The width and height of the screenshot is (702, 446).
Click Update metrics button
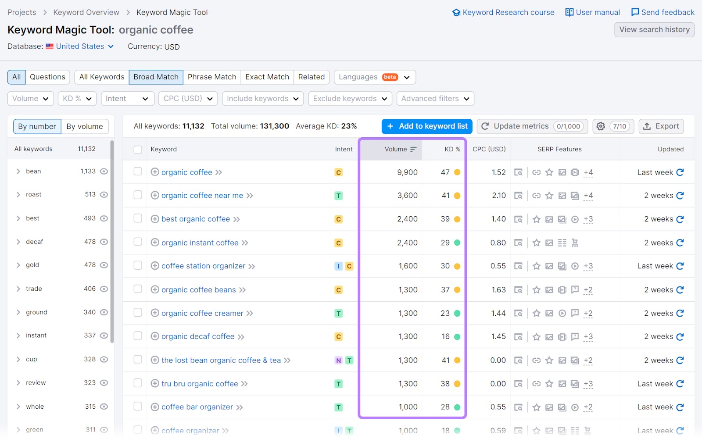(x=532, y=126)
